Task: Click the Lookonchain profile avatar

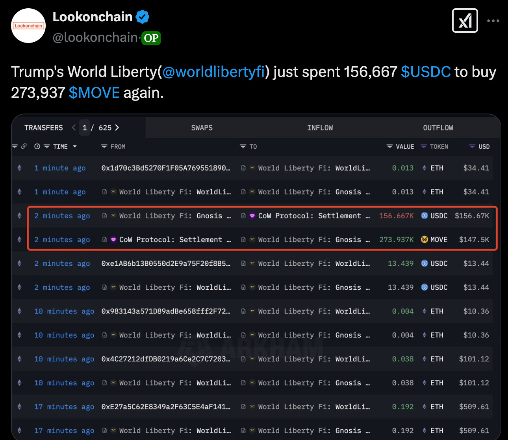Action: point(28,26)
